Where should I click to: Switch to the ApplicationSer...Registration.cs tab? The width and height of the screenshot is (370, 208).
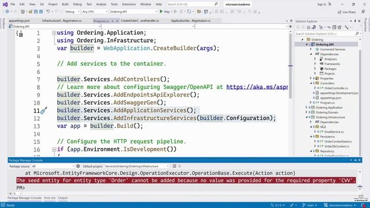pos(191,21)
